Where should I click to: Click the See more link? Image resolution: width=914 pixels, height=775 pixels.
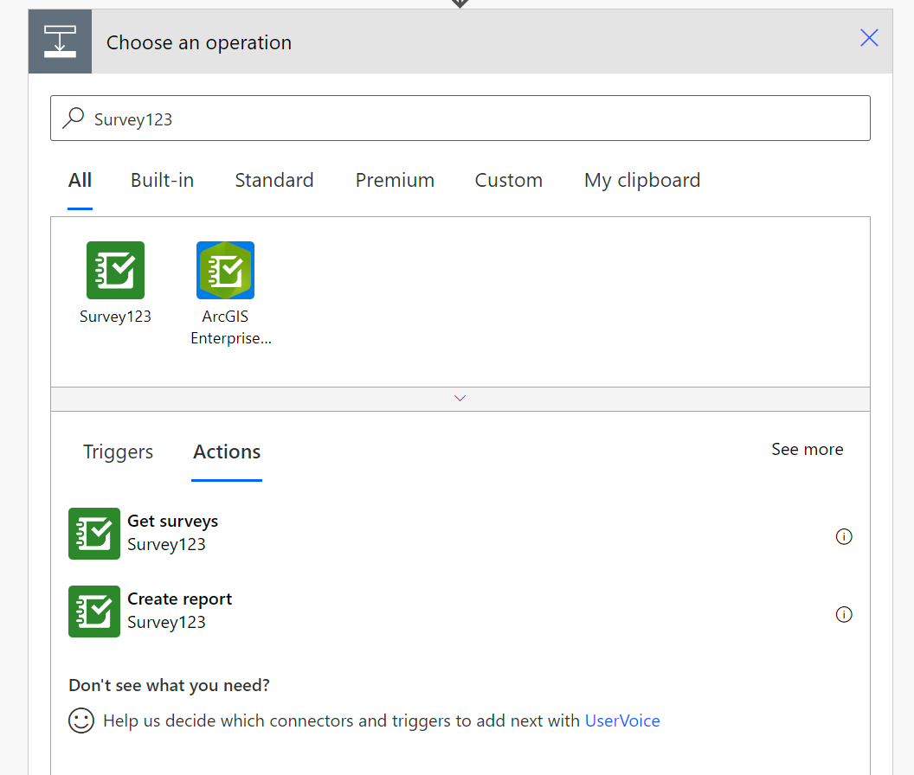point(807,449)
